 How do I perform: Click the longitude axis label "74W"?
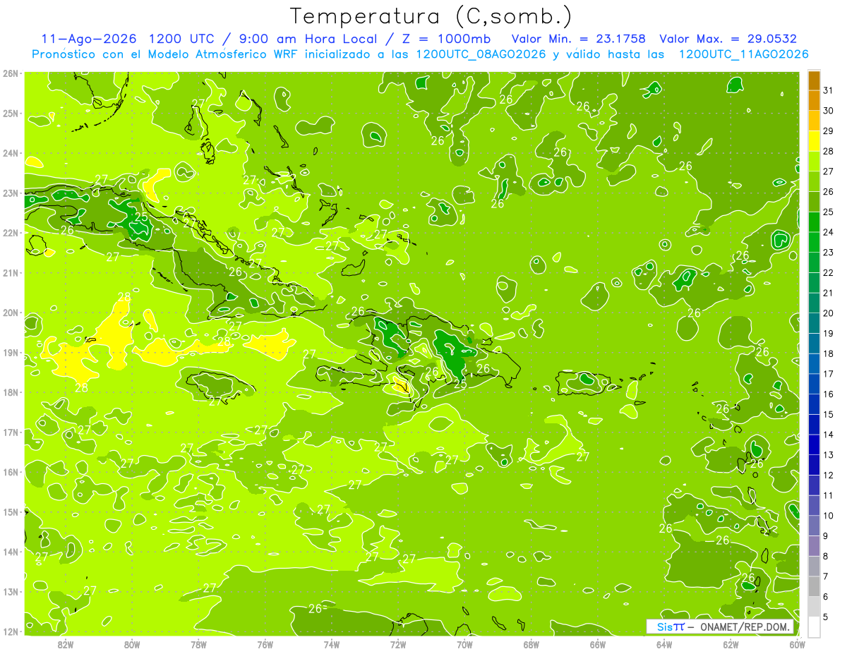332,644
